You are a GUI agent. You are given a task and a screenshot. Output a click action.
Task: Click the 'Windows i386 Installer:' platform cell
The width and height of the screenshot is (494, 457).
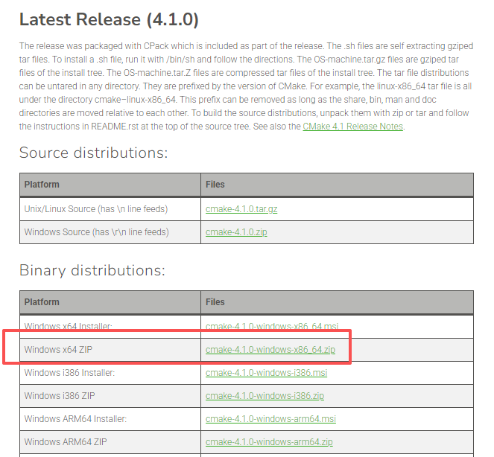[110, 373]
